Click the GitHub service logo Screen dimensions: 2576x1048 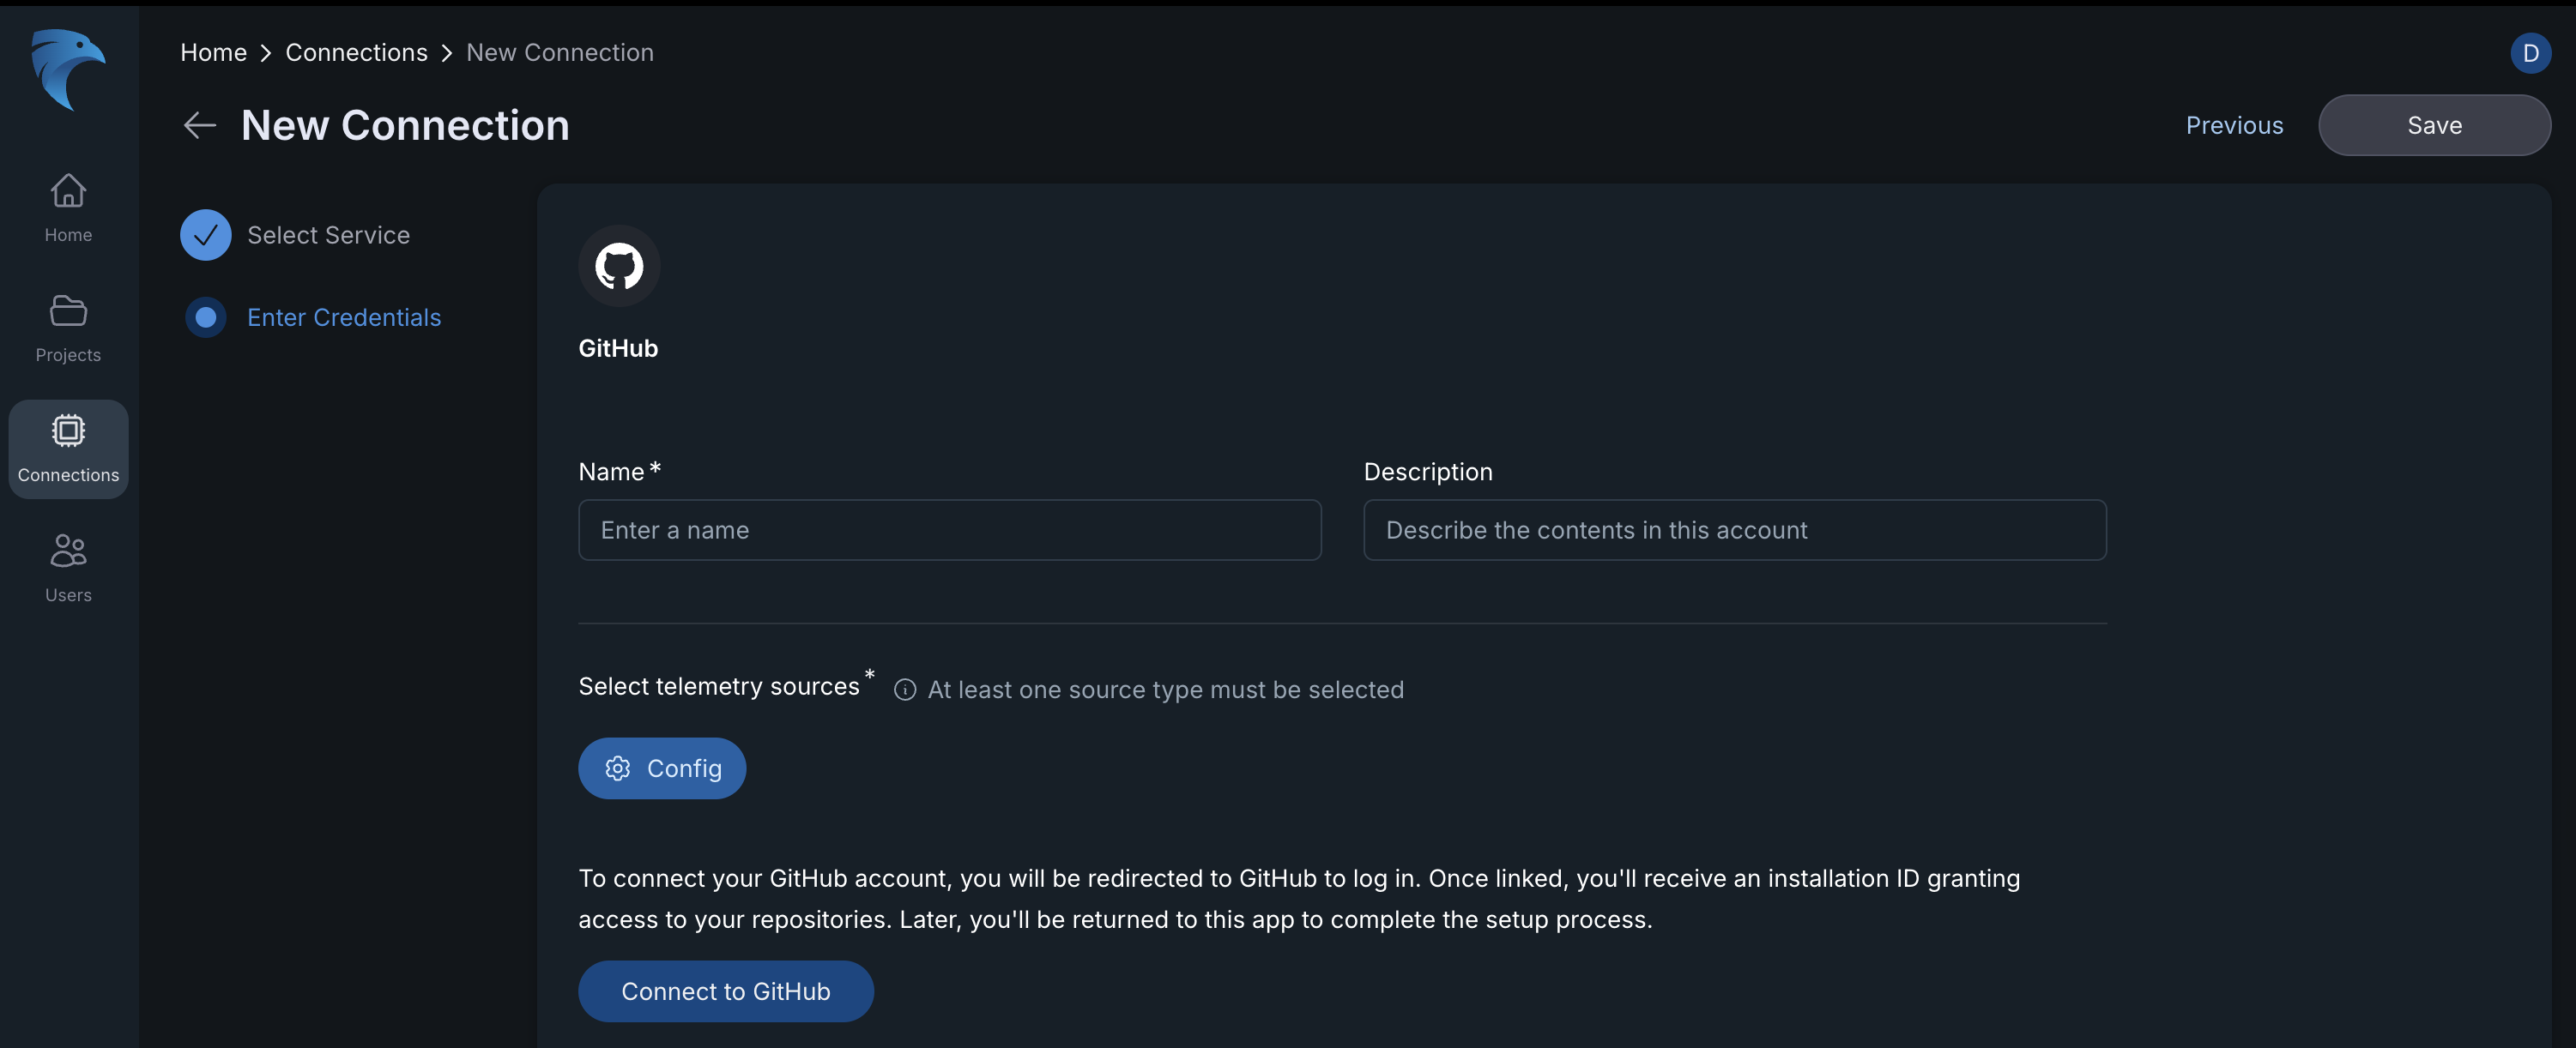[619, 266]
